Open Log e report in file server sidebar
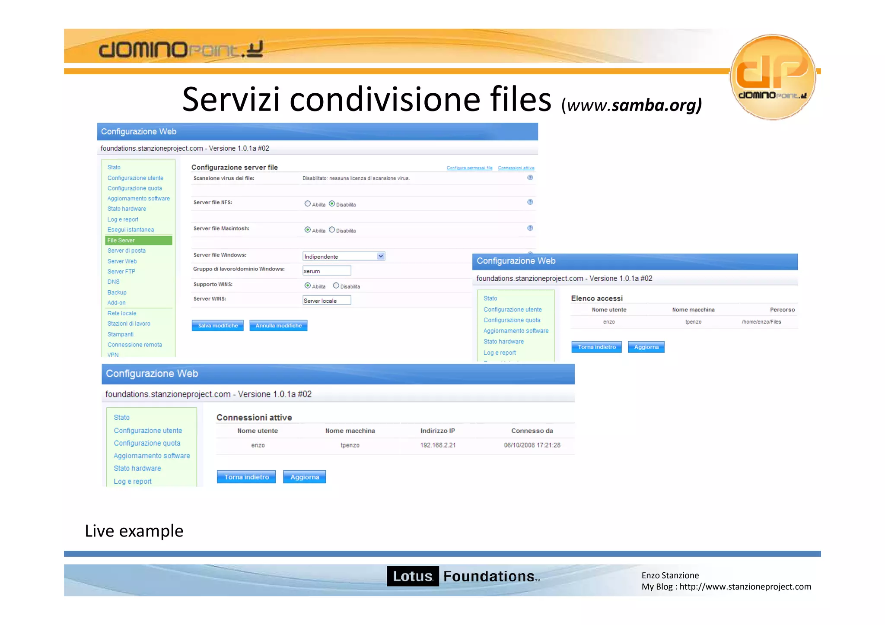 123,219
